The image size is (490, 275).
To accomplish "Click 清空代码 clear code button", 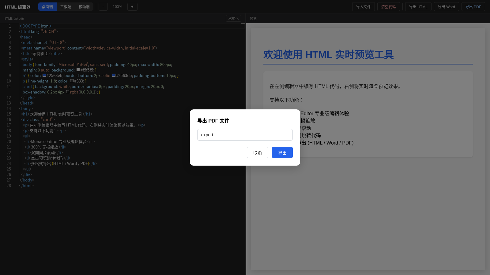I will [x=388, y=7].
